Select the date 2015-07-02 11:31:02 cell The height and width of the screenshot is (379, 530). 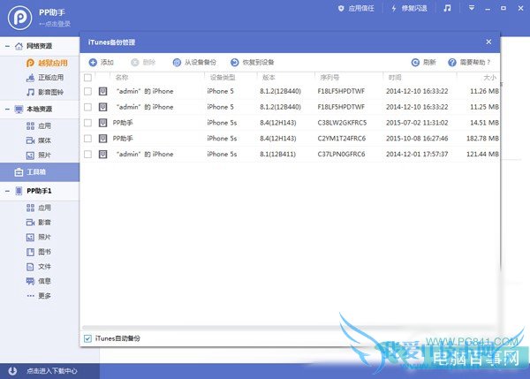(417, 123)
